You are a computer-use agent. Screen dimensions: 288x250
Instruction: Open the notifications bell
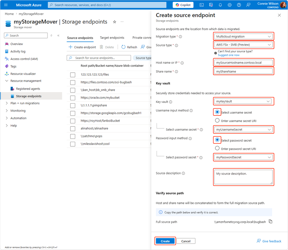click(220, 5)
